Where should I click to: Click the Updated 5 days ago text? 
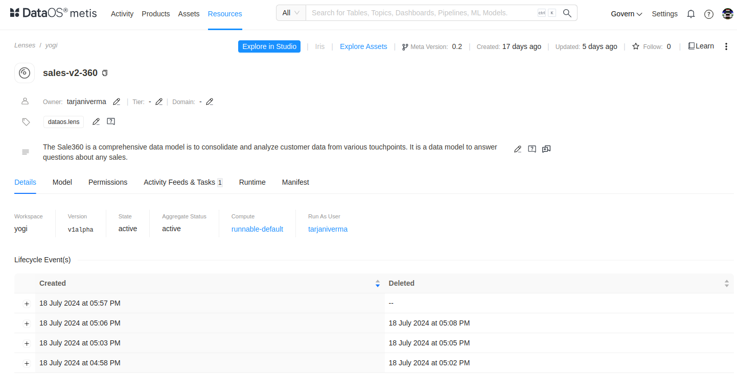pos(586,46)
